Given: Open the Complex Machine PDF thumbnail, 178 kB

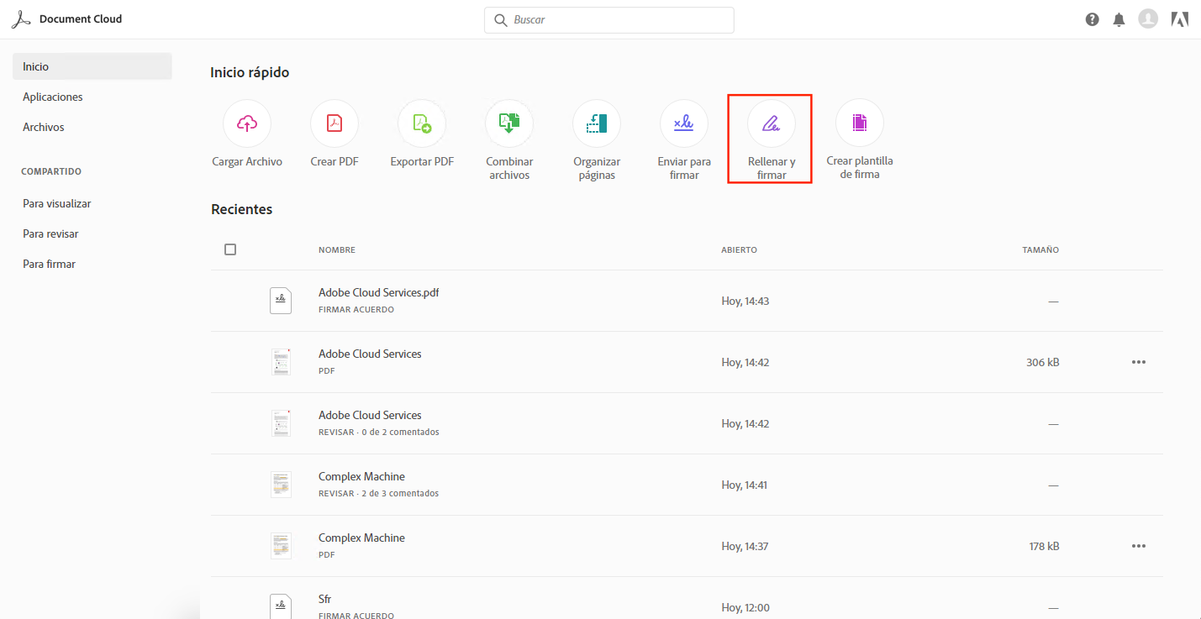Looking at the screenshot, I should (x=281, y=546).
